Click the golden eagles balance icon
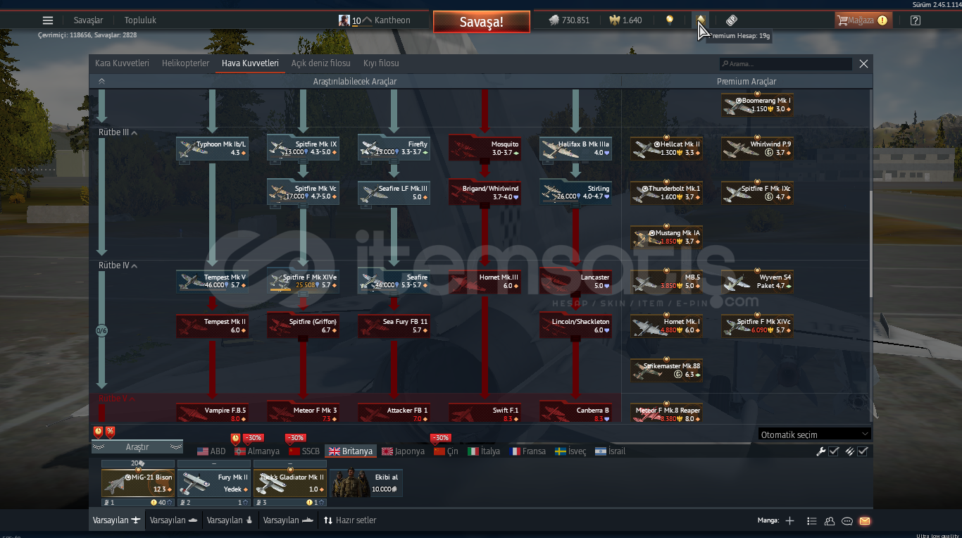The image size is (962, 538). click(615, 20)
